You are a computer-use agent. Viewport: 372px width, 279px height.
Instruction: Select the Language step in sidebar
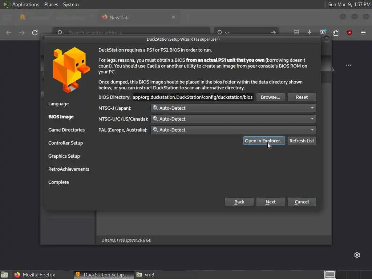[x=58, y=104]
